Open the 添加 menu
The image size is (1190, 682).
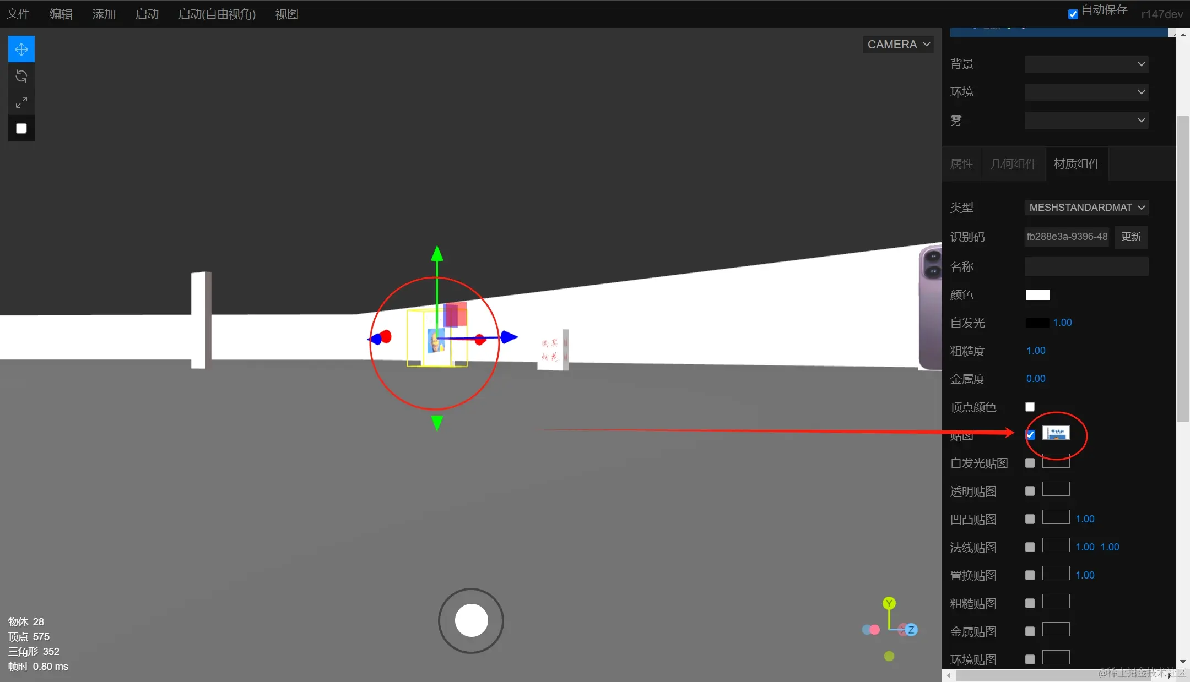pos(104,14)
